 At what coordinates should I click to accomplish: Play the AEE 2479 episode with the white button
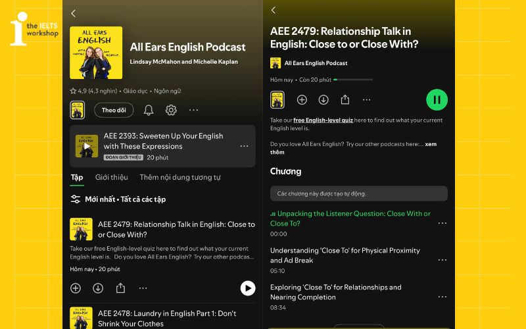tap(248, 288)
